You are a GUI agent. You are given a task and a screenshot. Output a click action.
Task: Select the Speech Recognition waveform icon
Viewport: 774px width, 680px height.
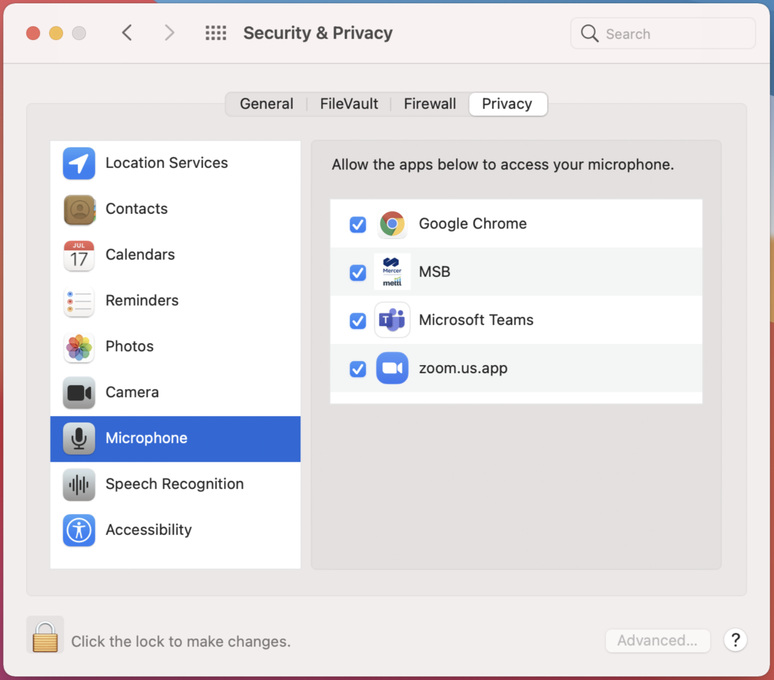coord(79,484)
